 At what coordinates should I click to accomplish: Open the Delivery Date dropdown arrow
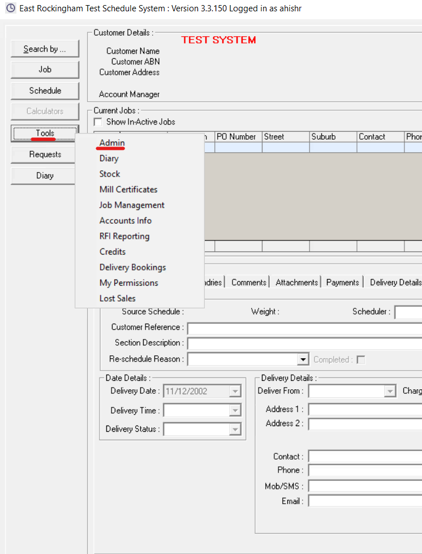[x=235, y=392]
